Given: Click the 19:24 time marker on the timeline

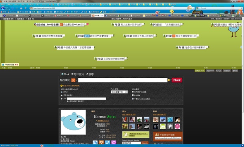Looking at the screenshot, I should (x=150, y=68).
